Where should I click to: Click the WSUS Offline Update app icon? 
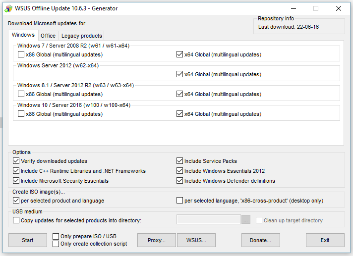tap(8, 8)
